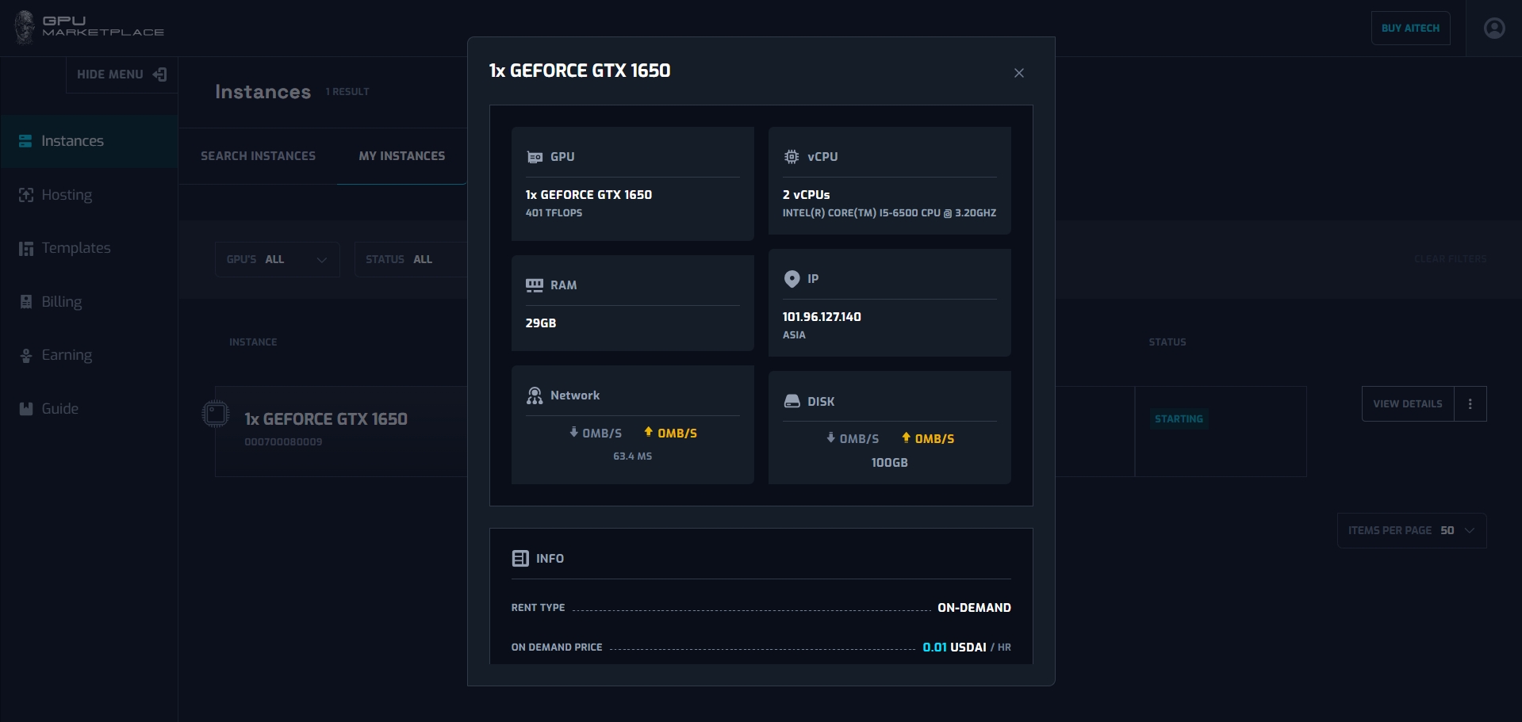The height and width of the screenshot is (722, 1522).
Task: Click the GPU Marketplace logo
Action: tap(89, 27)
